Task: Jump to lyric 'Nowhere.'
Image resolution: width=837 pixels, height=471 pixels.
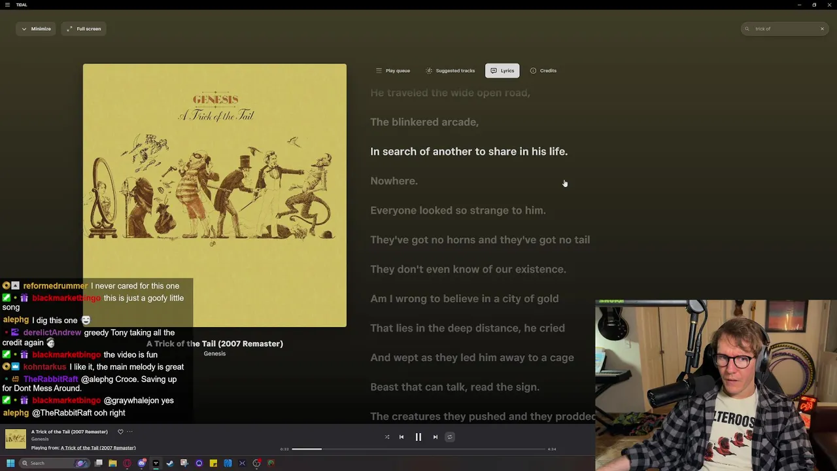Action: pyautogui.click(x=394, y=181)
